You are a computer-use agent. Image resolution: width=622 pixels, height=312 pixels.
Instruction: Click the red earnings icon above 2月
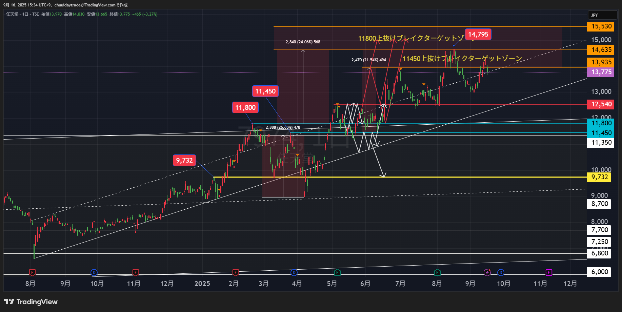[x=236, y=272]
